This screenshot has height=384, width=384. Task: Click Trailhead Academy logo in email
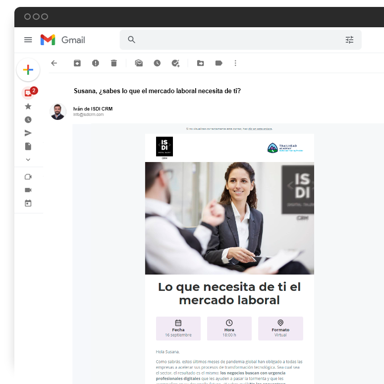tap(285, 148)
